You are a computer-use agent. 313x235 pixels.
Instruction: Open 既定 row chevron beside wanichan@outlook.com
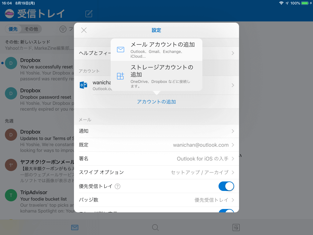coord(233,145)
